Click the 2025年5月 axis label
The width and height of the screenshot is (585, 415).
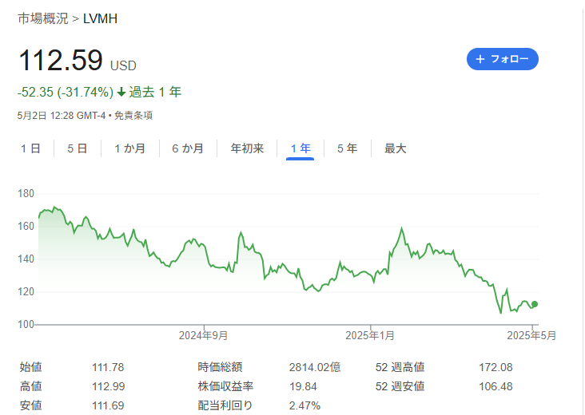pos(531,336)
